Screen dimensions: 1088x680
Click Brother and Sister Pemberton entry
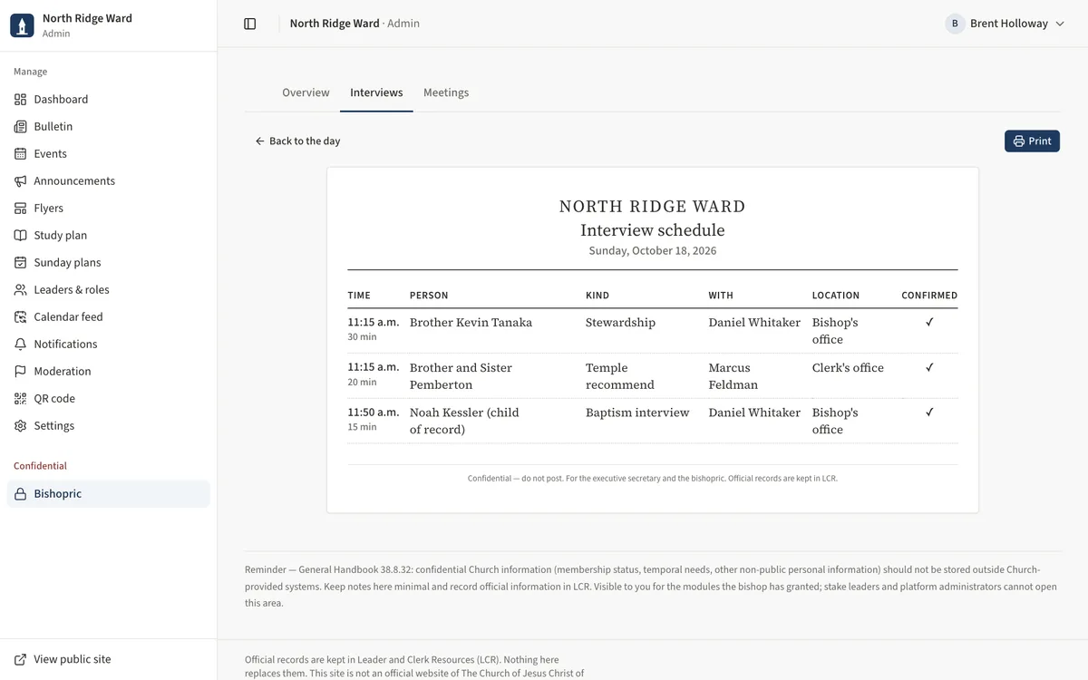(461, 376)
